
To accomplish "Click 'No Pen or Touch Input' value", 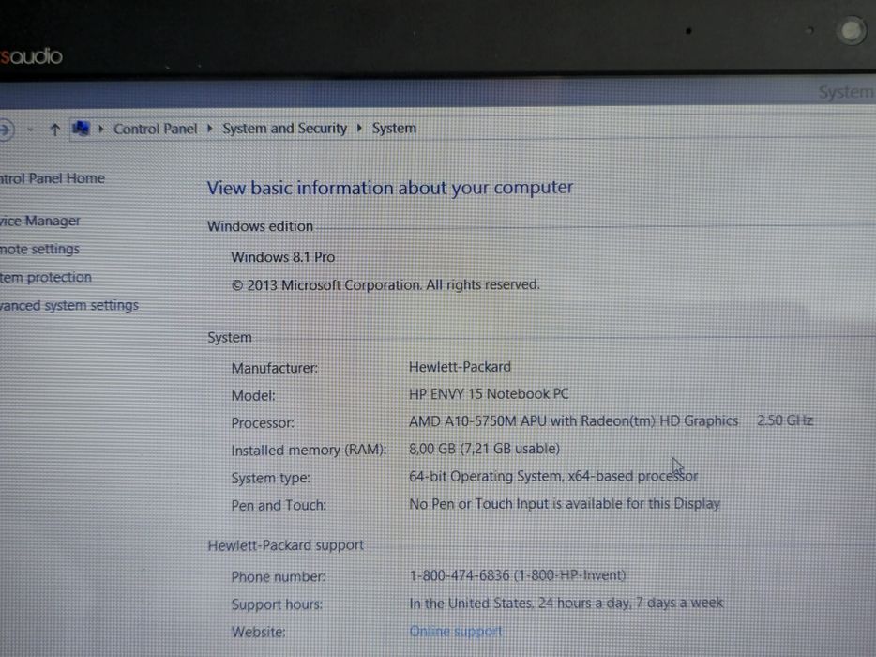I will click(565, 503).
